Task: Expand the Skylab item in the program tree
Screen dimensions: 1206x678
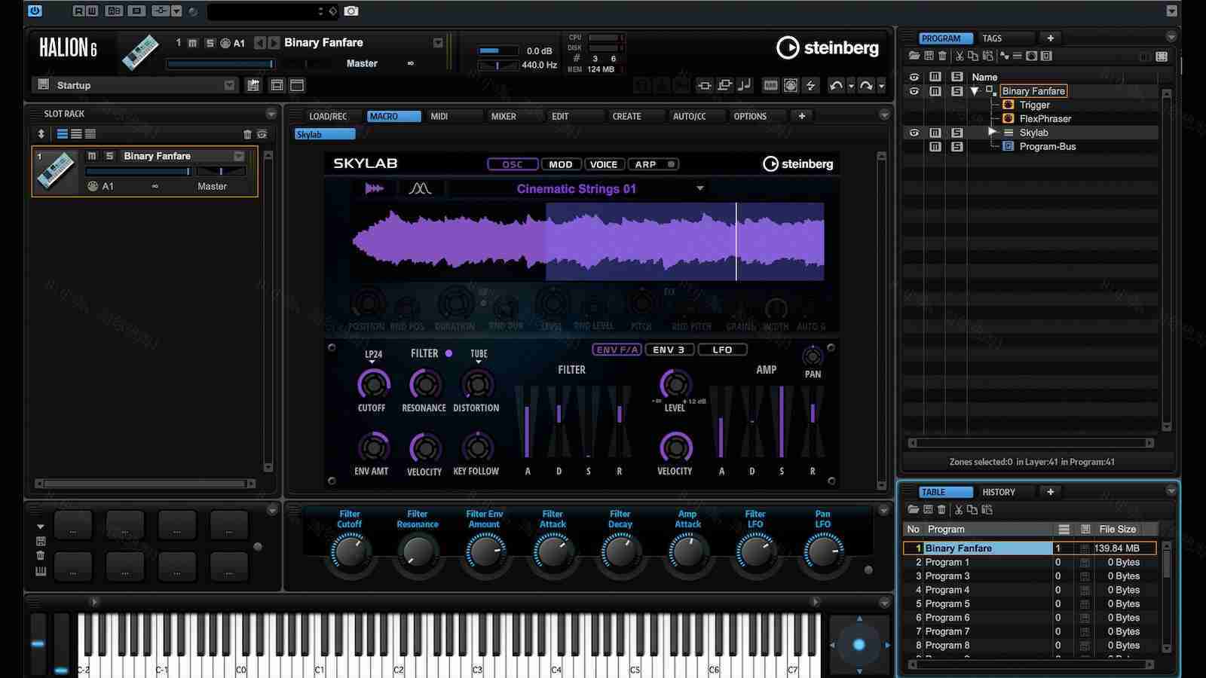Action: (x=993, y=132)
